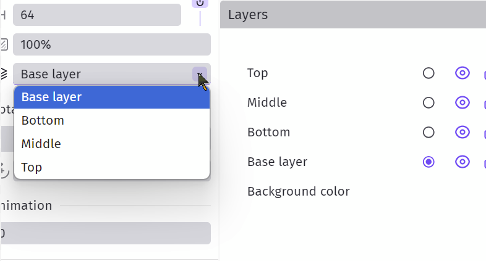Image resolution: width=486 pixels, height=261 pixels.
Task: Click the selected Base layer radio button
Action: 428,162
